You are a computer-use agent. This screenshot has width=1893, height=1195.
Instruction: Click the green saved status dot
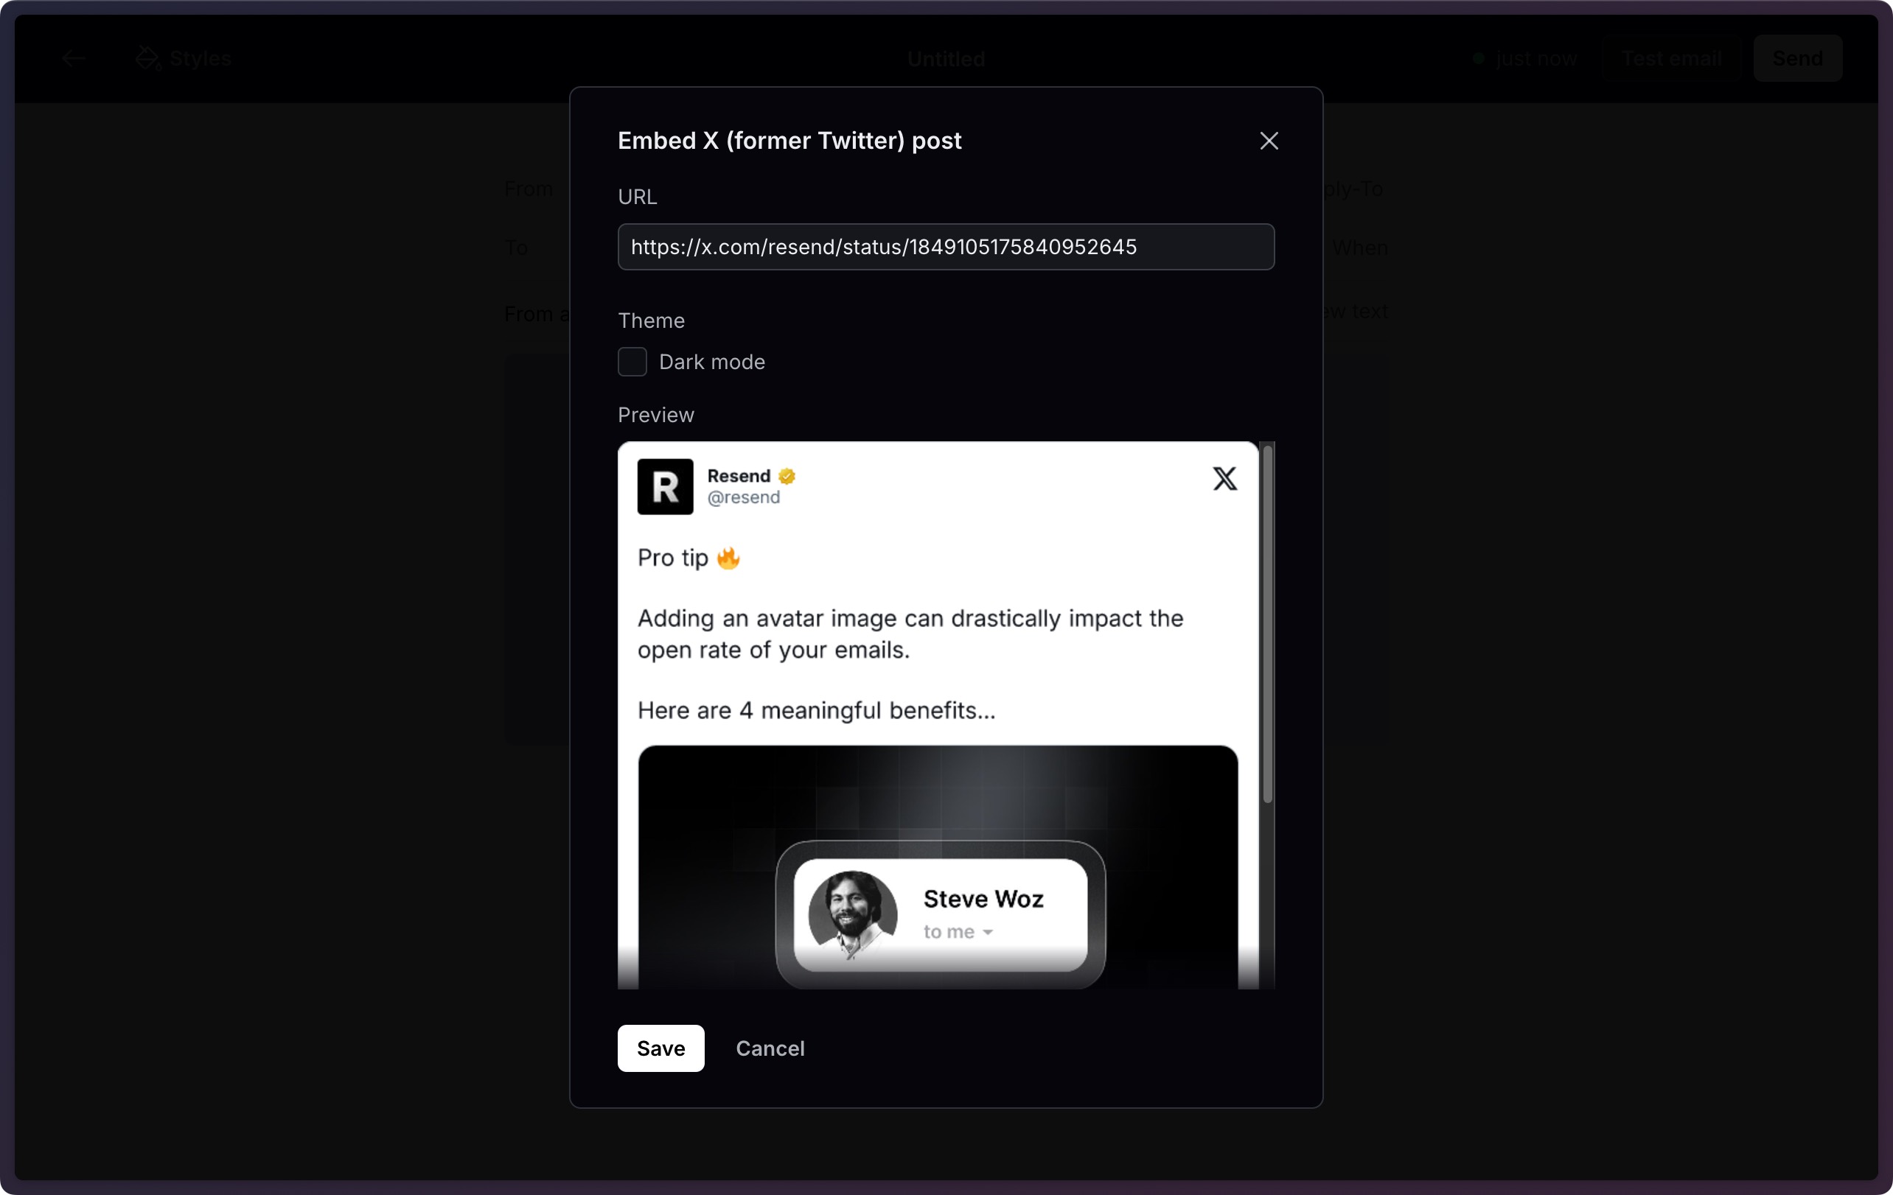pyautogui.click(x=1478, y=59)
